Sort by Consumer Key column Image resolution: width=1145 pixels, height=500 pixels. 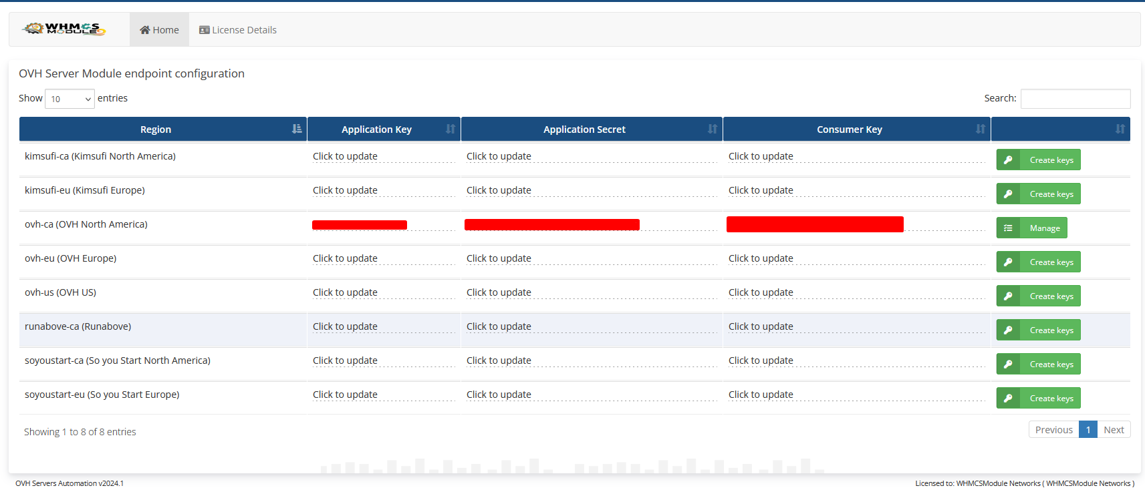pyautogui.click(x=857, y=130)
